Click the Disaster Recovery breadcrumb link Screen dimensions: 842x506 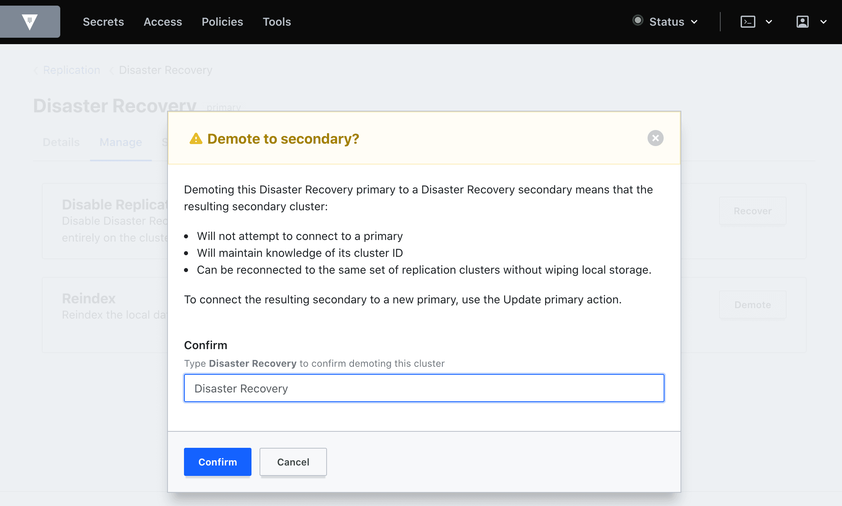coord(166,70)
